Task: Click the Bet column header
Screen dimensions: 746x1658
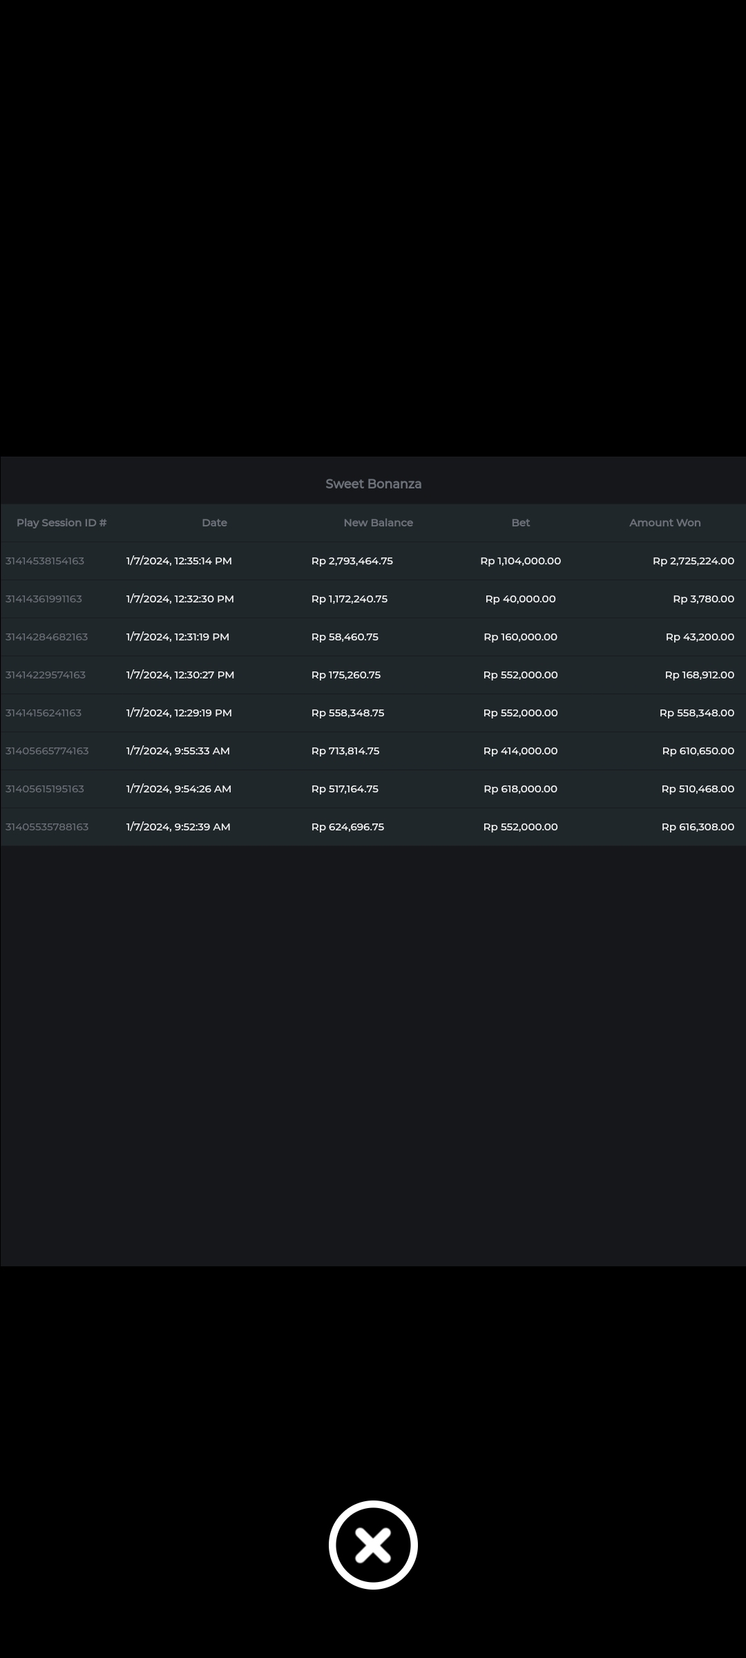Action: pyautogui.click(x=520, y=523)
